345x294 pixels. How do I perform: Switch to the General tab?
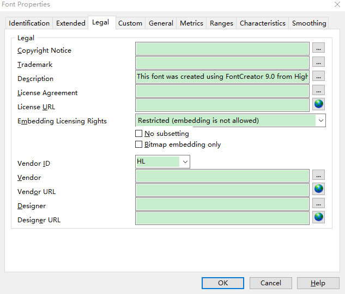click(161, 23)
